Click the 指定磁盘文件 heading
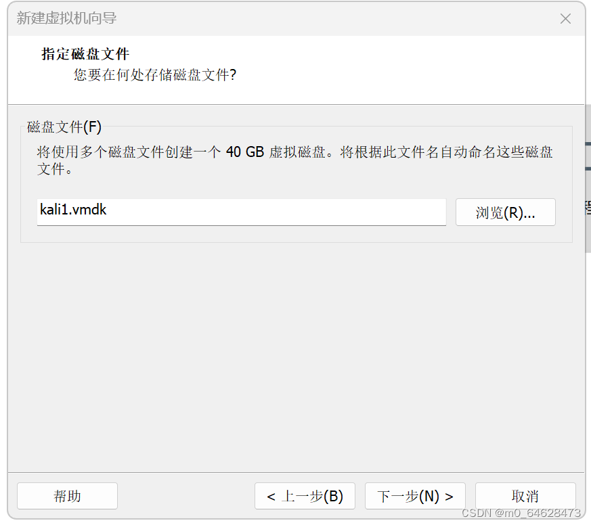 85,54
